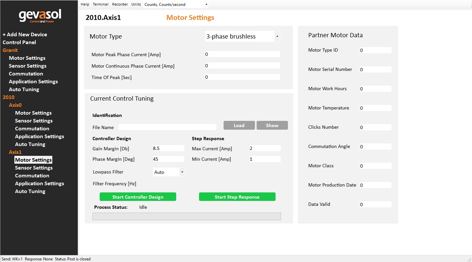Click the Load identification file button
Viewport: 472px width, 262px height.
(x=239, y=125)
